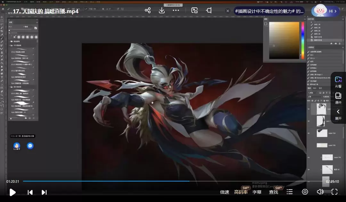Skip to the next video

point(44,192)
